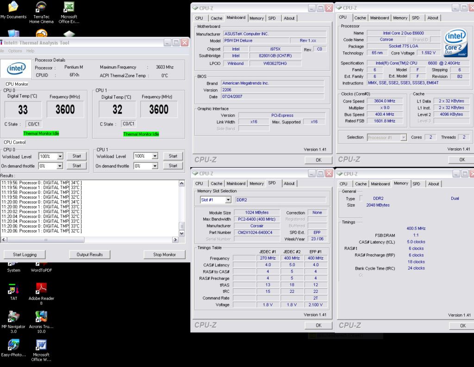Launch Microsoft Office Word desktop icon

click(x=41, y=350)
